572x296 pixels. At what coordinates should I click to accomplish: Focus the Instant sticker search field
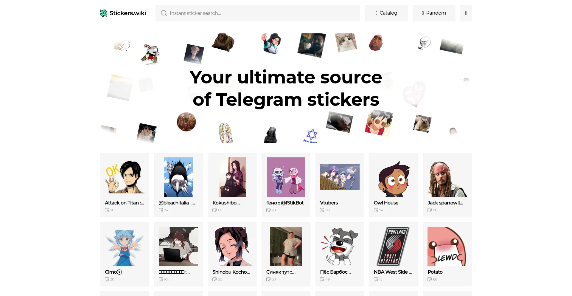coord(258,13)
